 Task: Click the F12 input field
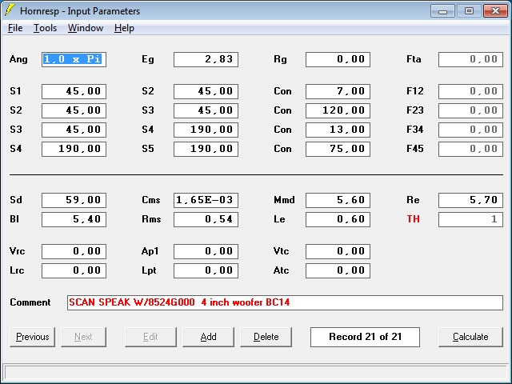470,91
